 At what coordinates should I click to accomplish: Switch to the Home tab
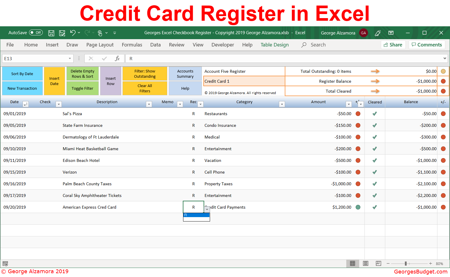pyautogui.click(x=31, y=45)
